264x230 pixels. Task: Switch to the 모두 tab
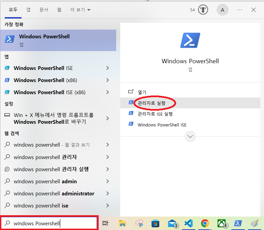13,10
